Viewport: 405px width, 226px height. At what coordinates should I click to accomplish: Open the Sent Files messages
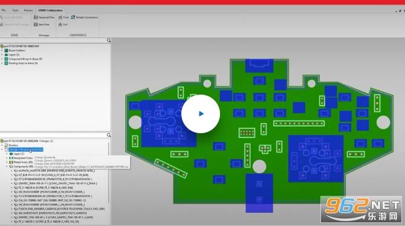(x=41, y=25)
